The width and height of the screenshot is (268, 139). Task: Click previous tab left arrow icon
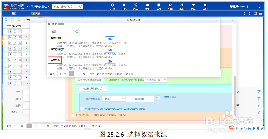[x=244, y=13]
